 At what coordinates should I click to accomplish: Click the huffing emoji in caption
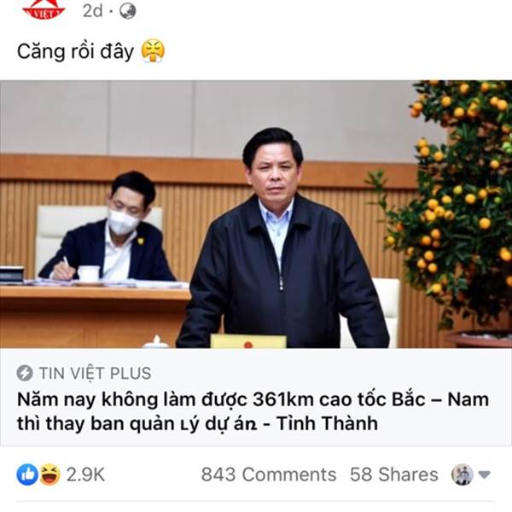point(153,51)
